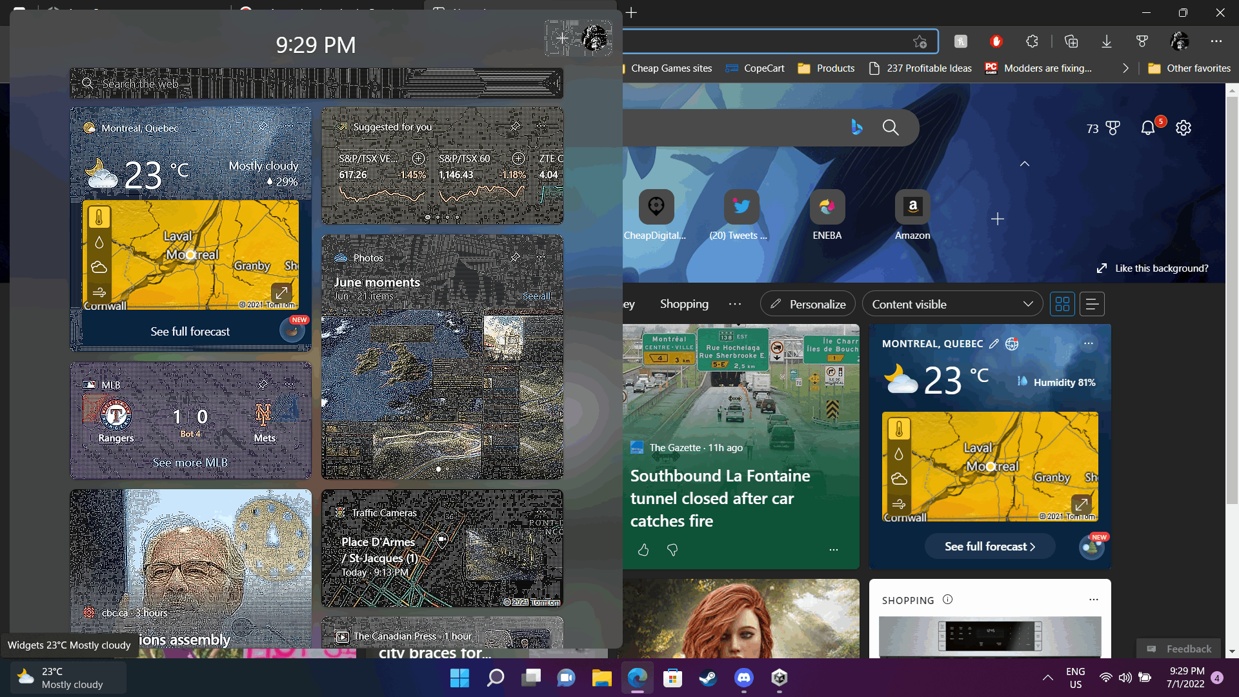
Task: Show more favorites bar items chevron
Action: 1125,68
